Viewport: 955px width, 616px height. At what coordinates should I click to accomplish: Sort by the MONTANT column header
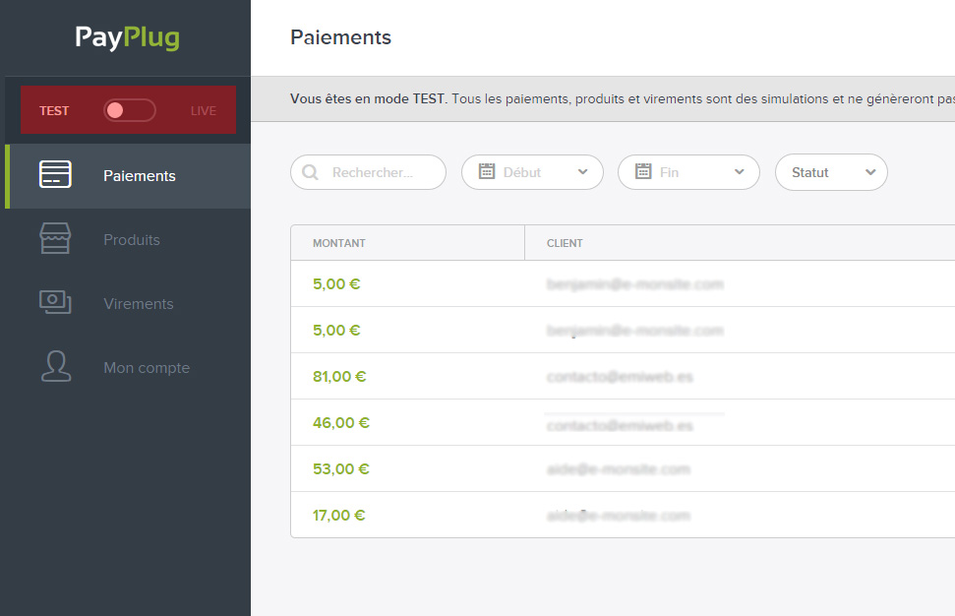tap(340, 242)
